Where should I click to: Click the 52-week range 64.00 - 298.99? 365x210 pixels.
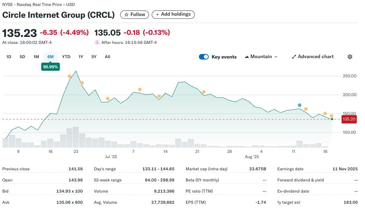click(160, 180)
